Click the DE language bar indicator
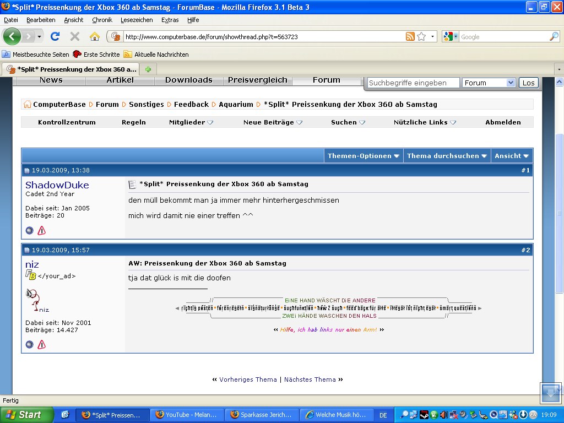The width and height of the screenshot is (564, 423). (383, 415)
